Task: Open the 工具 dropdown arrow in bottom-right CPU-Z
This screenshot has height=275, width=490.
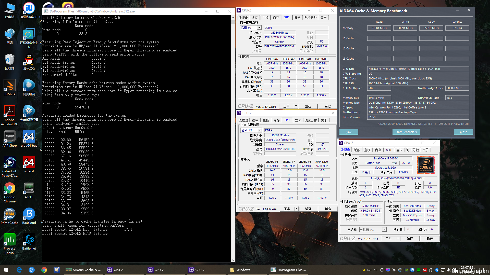Action: pos(398,239)
